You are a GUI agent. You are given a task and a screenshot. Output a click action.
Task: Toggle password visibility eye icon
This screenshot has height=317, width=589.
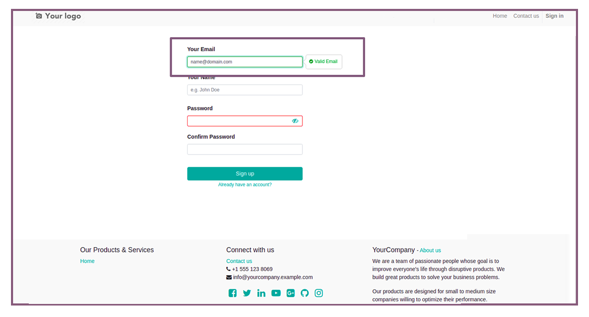[x=295, y=121]
